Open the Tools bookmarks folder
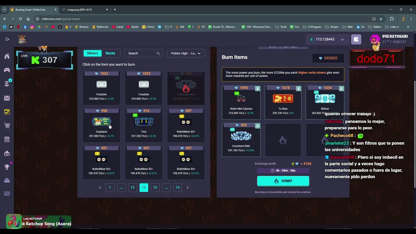Viewport: 416px width, 234px height. [x=281, y=27]
